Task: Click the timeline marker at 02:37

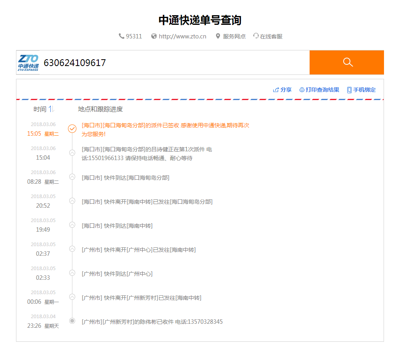Action: tap(72, 249)
